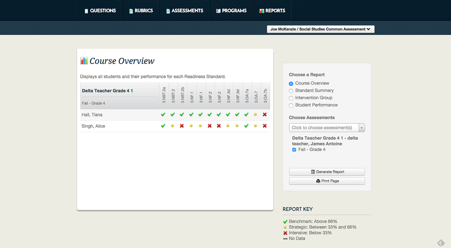
Task: Click the Course Overview bar chart icon
Action: pos(84,61)
